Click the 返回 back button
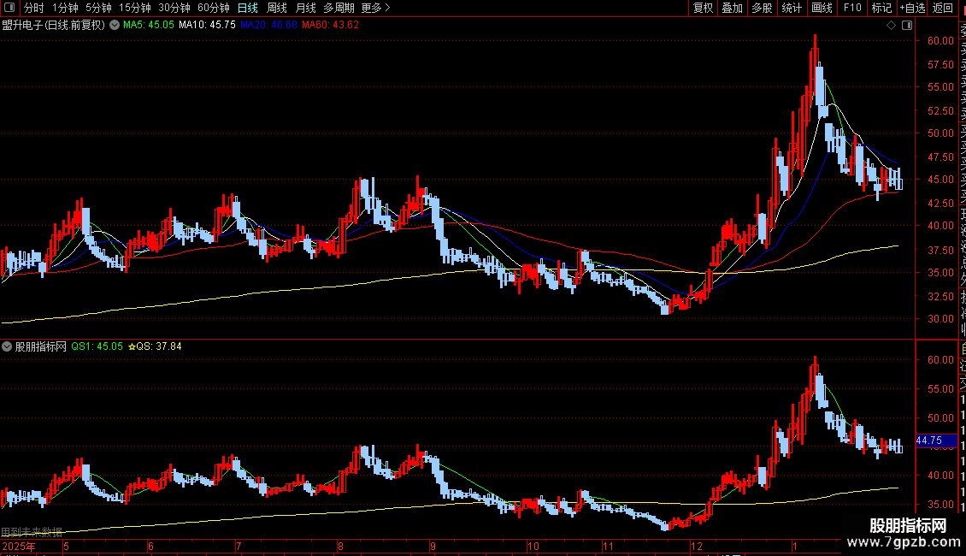 pyautogui.click(x=943, y=8)
